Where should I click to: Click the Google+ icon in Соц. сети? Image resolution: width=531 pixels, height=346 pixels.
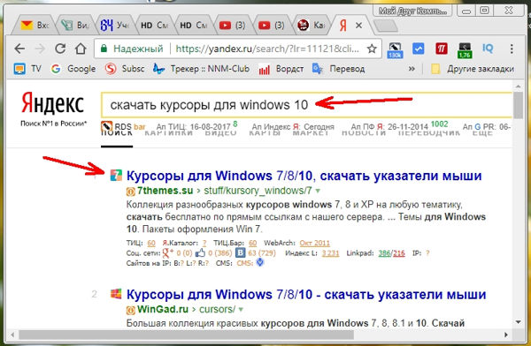click(x=168, y=252)
